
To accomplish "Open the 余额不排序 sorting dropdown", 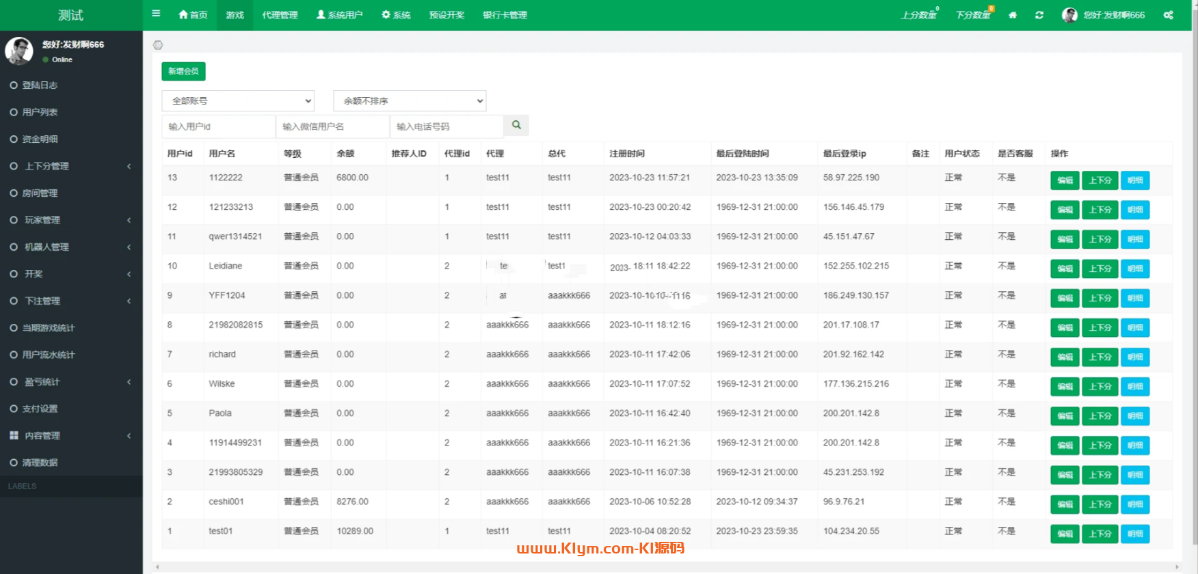I will coord(410,100).
